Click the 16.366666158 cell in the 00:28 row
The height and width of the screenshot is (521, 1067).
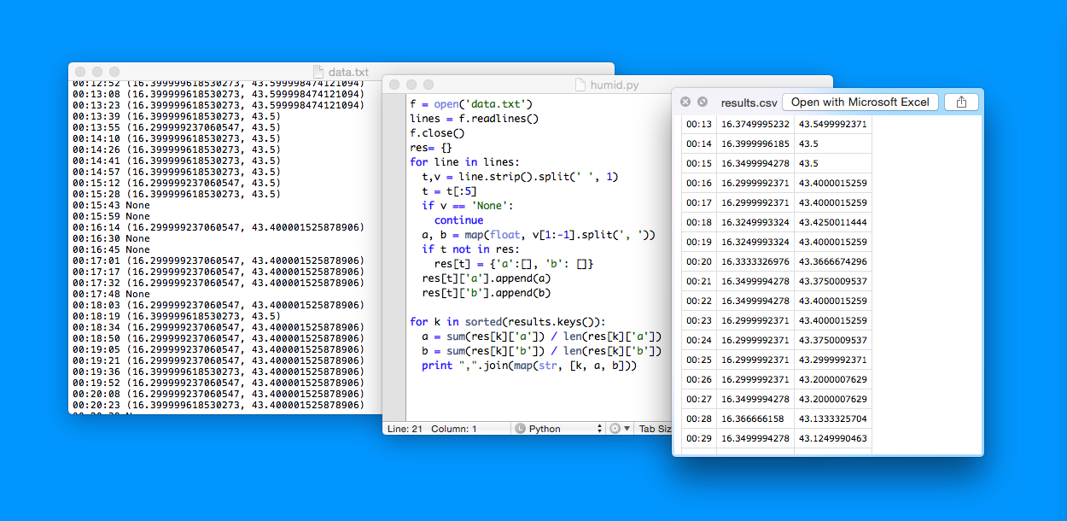(755, 419)
